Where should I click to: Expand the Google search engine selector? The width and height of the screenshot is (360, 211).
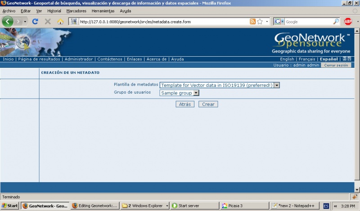point(279,21)
